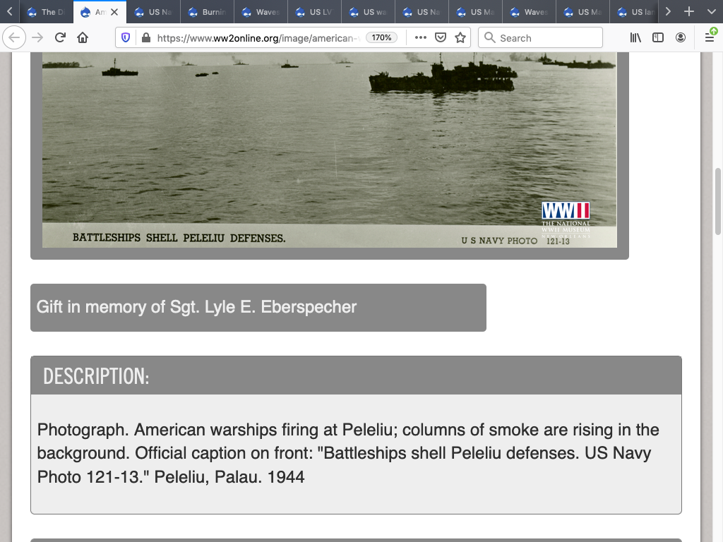
Task: Switch to the "US LV" tab
Action: [315, 12]
